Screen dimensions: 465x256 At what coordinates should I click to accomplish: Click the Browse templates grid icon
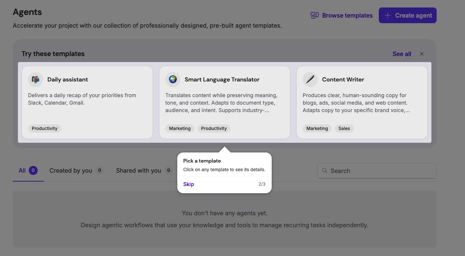tap(315, 15)
